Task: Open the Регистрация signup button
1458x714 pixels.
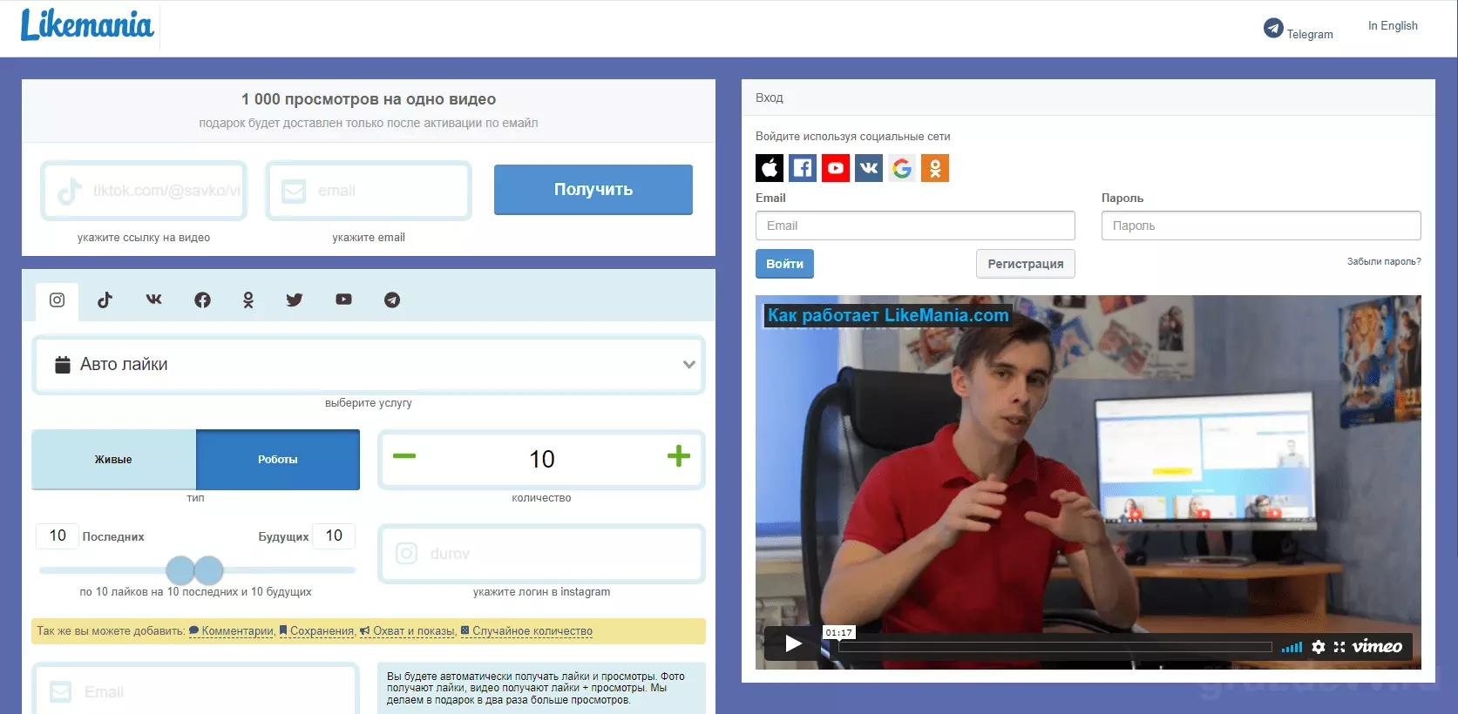Action: point(1026,264)
